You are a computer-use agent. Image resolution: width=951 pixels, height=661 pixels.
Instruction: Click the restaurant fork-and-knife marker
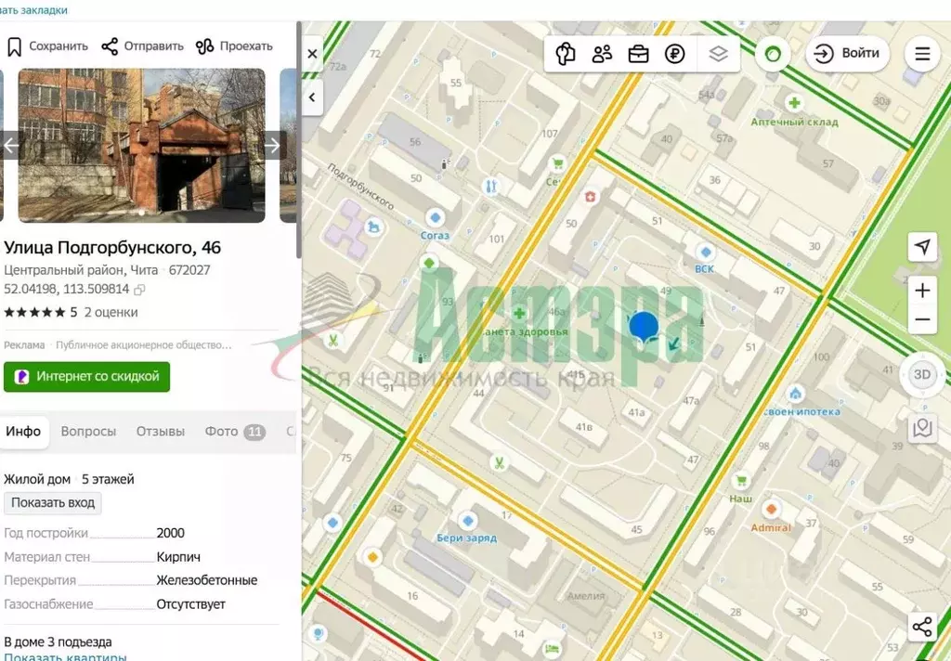click(491, 187)
